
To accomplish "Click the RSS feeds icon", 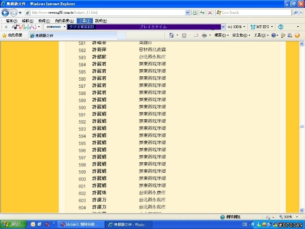I will pyautogui.click(x=184, y=35).
